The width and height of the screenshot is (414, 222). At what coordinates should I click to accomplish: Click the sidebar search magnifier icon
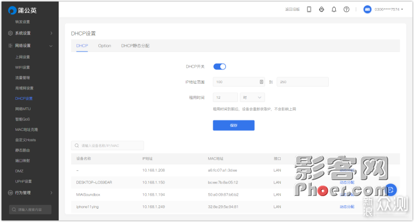[x=14, y=209]
